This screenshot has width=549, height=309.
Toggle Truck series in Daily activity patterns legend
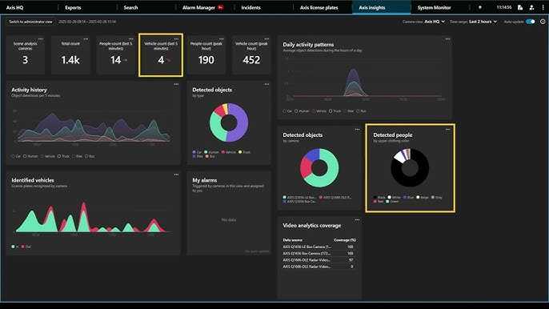(335, 111)
